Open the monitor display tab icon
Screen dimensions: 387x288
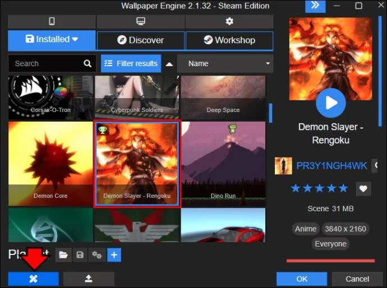tap(141, 21)
